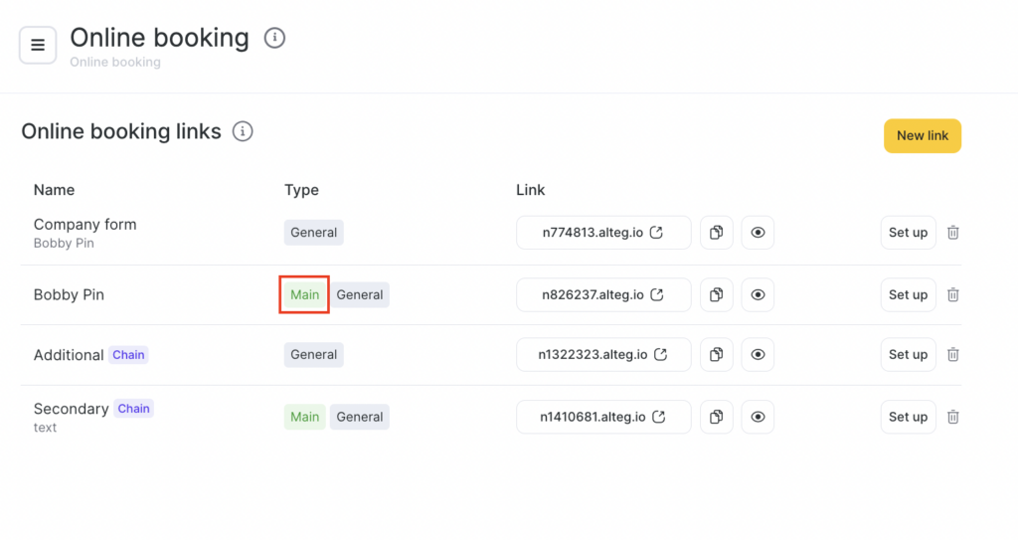Delete the Additional booking link
The height and width of the screenshot is (540, 1018).
click(x=952, y=354)
